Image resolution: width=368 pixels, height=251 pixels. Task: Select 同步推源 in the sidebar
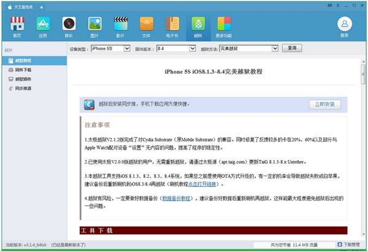click(23, 88)
